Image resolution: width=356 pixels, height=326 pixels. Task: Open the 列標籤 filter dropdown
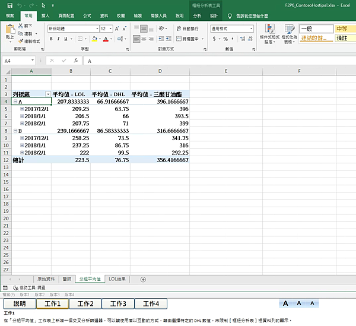click(47, 94)
